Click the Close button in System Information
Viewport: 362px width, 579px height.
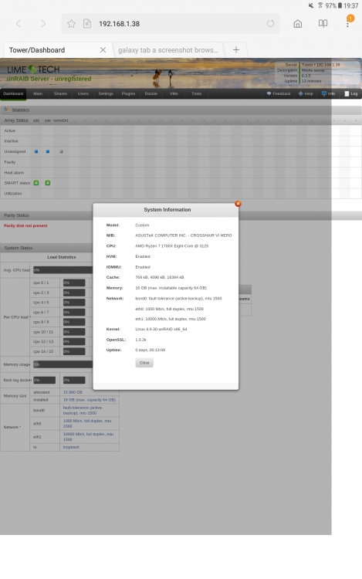[x=144, y=363]
